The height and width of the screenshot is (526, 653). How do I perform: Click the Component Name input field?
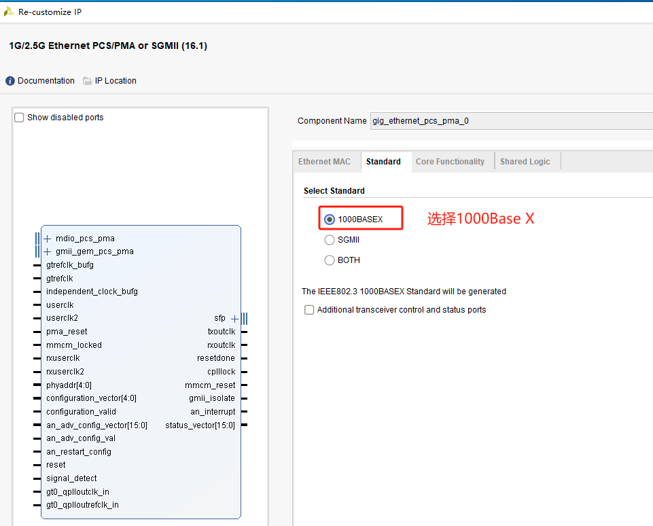512,121
